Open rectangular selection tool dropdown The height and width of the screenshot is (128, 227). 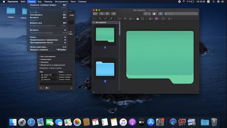tap(95, 18)
